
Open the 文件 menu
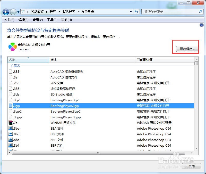(9, 20)
